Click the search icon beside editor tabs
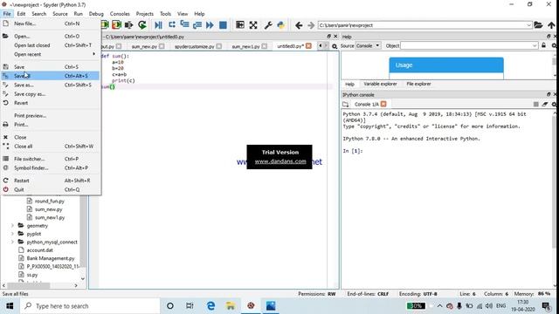 click(335, 46)
